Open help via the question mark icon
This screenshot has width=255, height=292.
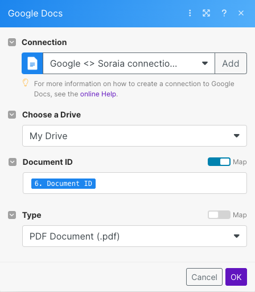(x=224, y=13)
